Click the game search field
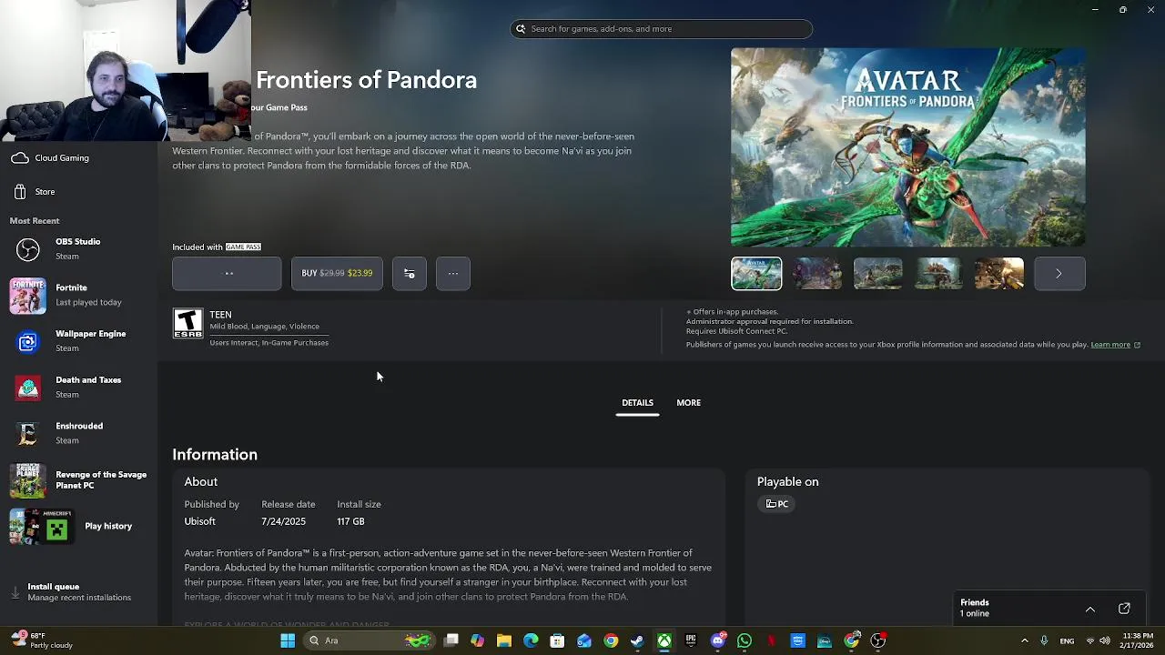This screenshot has width=1165, height=655. point(662,29)
